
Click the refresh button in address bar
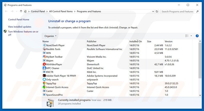pos(157,11)
